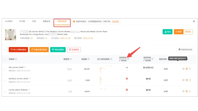Star the bamboo corner shelf keyword
The height and width of the screenshot is (111, 198).
click(x=183, y=80)
